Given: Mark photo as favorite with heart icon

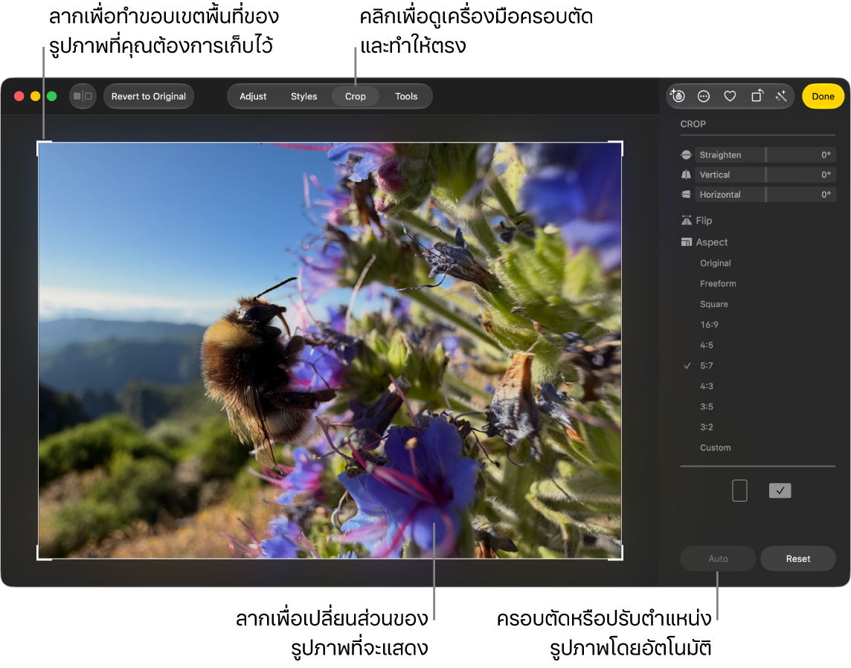Looking at the screenshot, I should point(730,96).
